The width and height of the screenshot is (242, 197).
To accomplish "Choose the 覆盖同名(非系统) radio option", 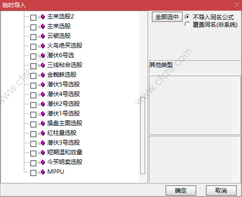I will [187, 24].
